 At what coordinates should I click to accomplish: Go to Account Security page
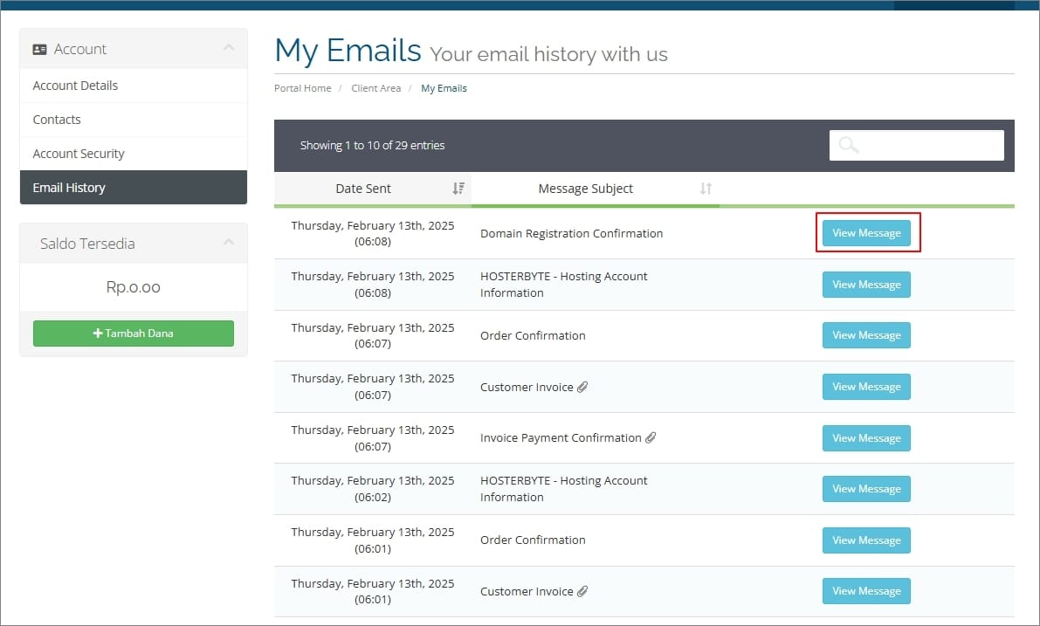[79, 154]
